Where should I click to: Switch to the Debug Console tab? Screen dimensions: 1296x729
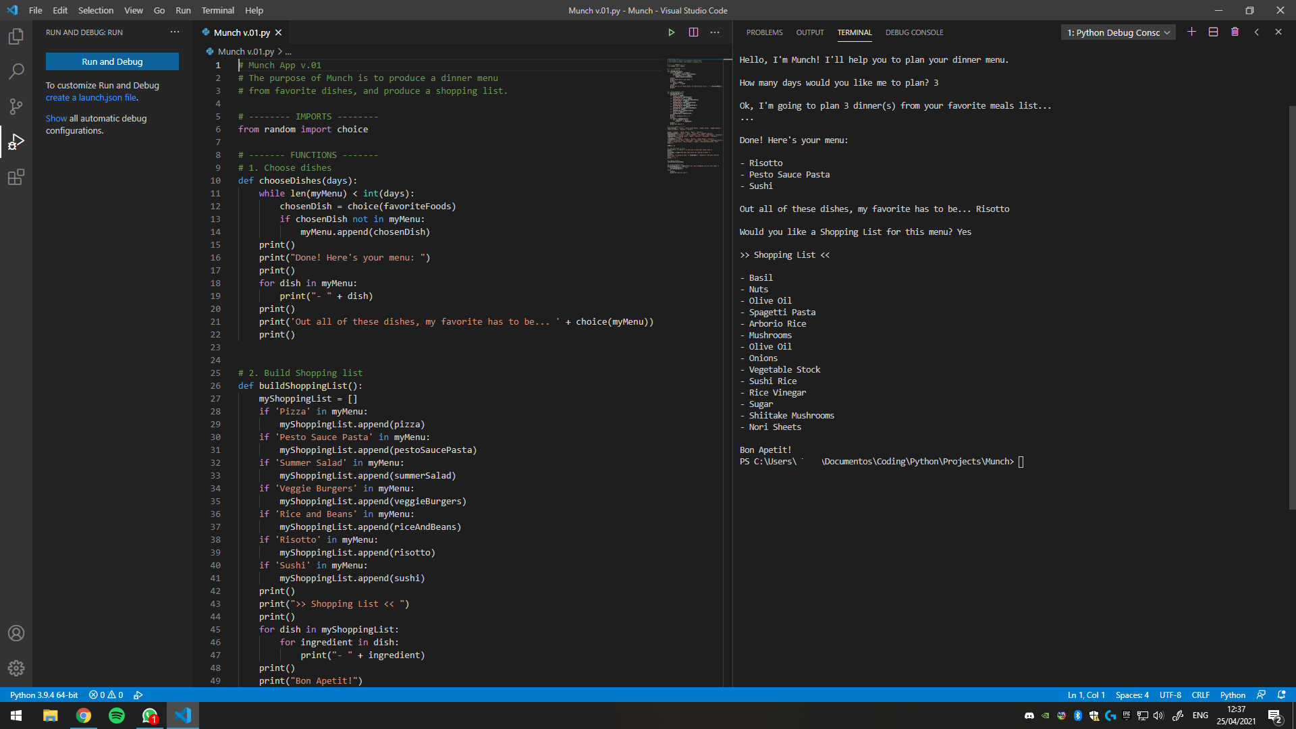914,32
